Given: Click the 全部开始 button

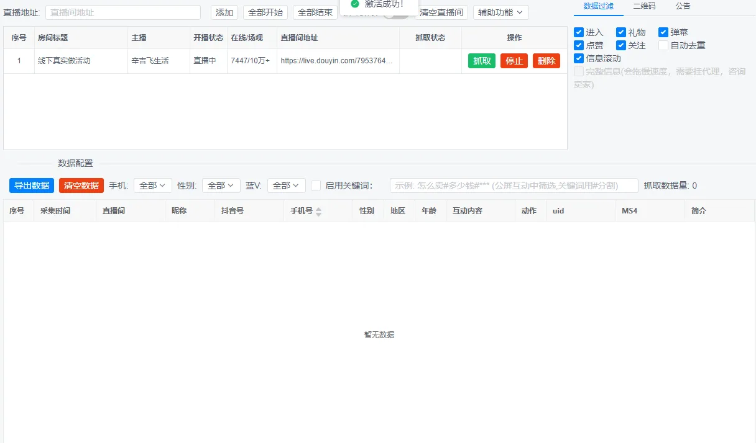Looking at the screenshot, I should pos(265,12).
